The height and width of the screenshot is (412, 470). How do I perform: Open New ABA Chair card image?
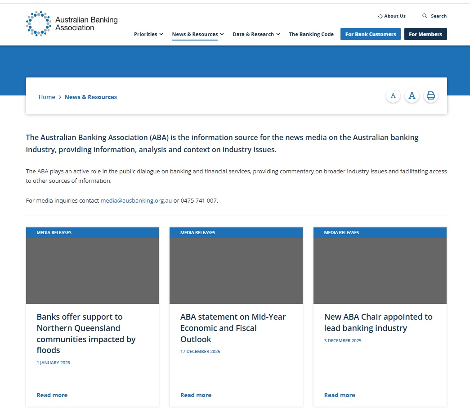[380, 271]
